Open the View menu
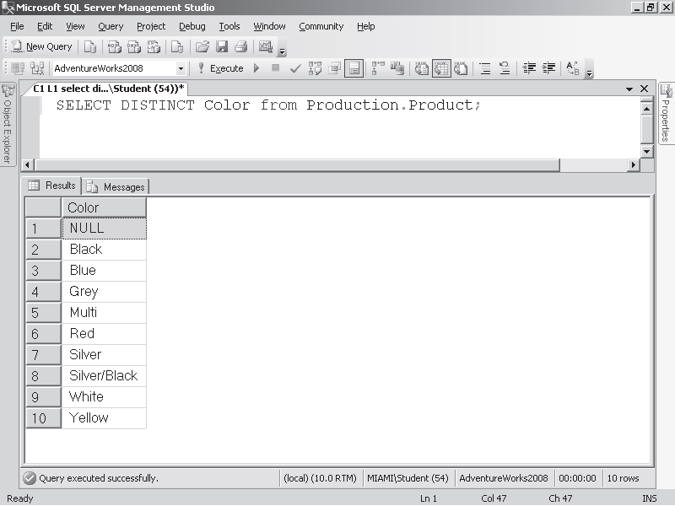 [x=75, y=27]
